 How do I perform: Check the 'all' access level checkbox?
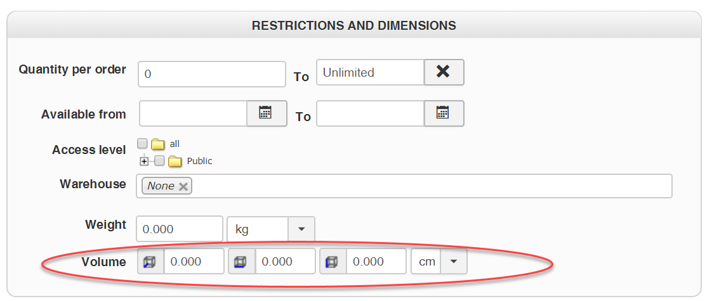click(x=143, y=143)
